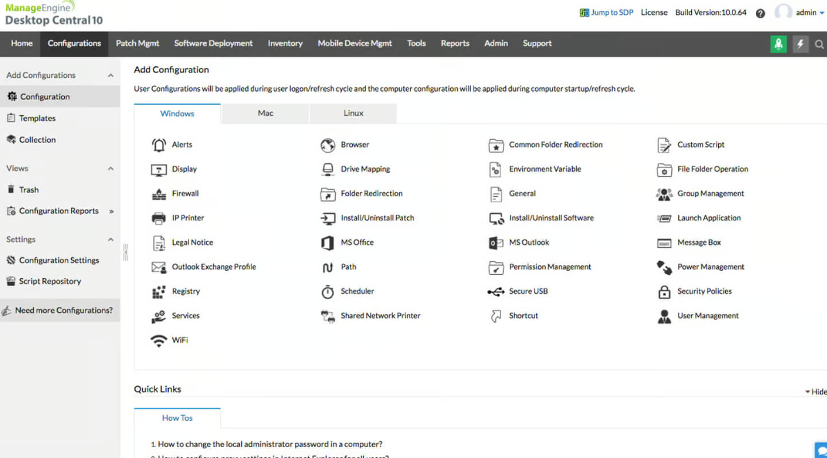Select the MS Office icon
The height and width of the screenshot is (458, 827).
328,243
